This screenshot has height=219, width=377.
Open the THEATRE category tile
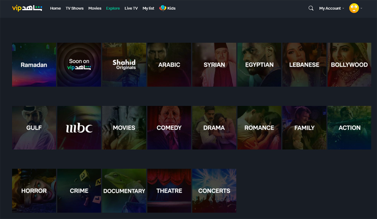coord(169,191)
